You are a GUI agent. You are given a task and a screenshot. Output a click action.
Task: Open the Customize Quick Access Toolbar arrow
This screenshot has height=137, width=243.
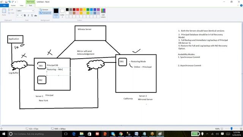pos(16,2)
